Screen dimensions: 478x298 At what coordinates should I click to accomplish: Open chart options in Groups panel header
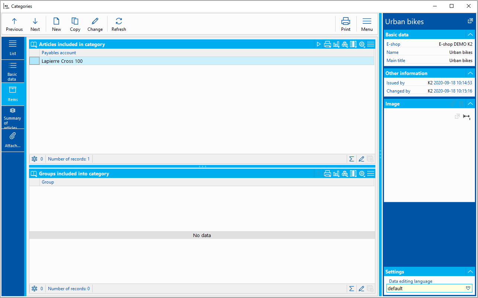336,174
